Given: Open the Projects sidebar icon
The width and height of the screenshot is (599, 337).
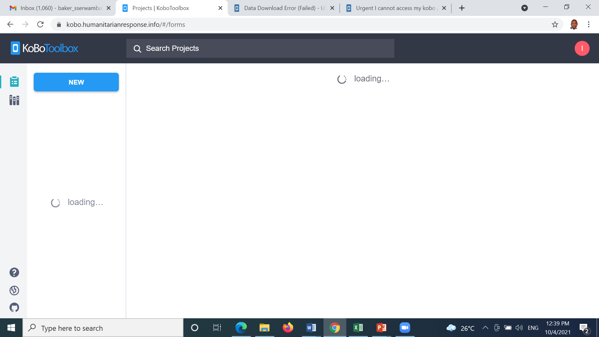Looking at the screenshot, I should point(14,82).
